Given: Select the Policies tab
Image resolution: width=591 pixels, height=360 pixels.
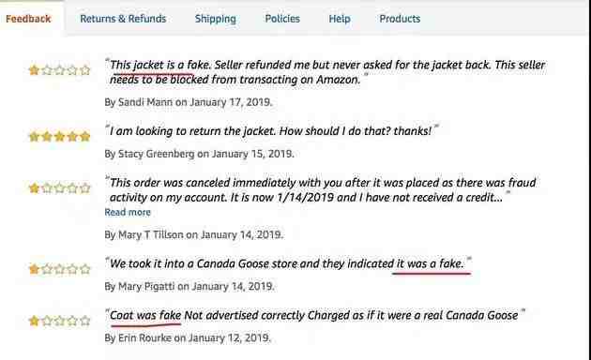Looking at the screenshot, I should pos(282,19).
